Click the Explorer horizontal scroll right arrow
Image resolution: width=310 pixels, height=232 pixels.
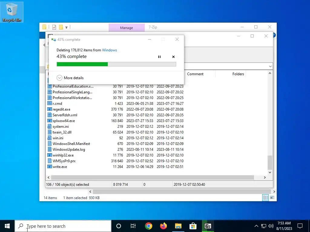[274, 192]
